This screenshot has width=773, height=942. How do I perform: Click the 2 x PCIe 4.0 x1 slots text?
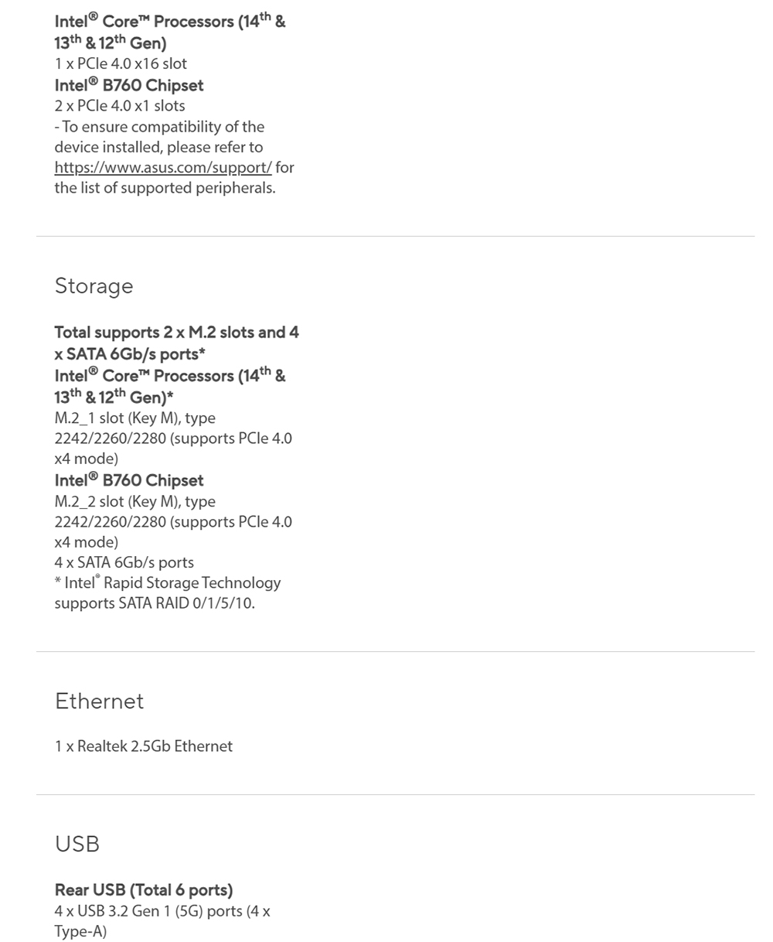pos(120,105)
